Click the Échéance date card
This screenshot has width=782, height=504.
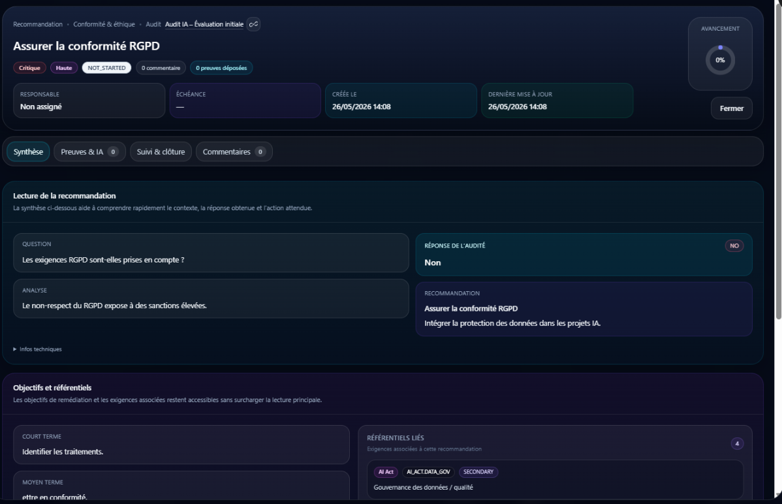point(245,101)
